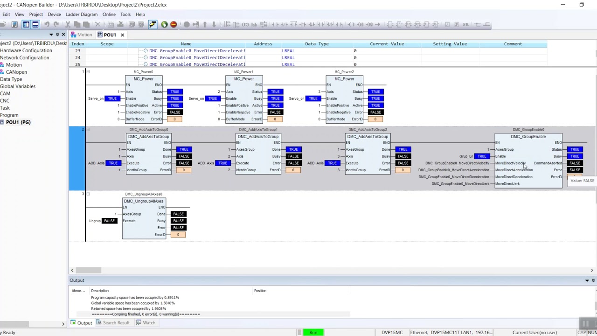The width and height of the screenshot is (597, 336).
Task: Click the Ungrup FALSE value box
Action: (x=109, y=221)
